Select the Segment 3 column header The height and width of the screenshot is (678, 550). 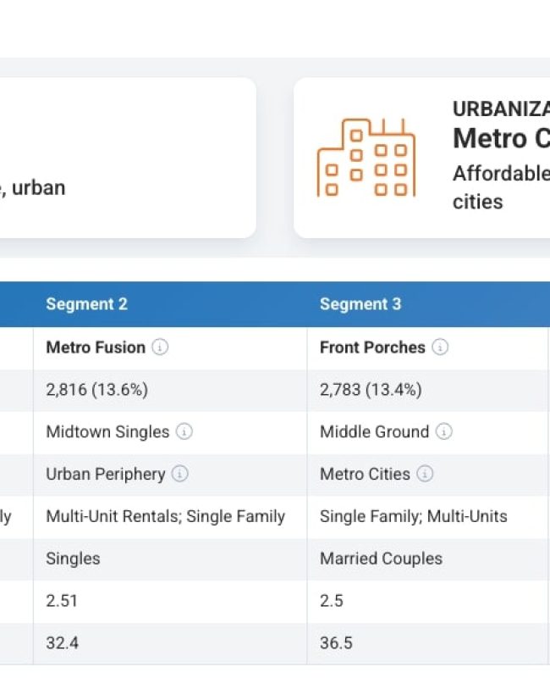(x=360, y=304)
